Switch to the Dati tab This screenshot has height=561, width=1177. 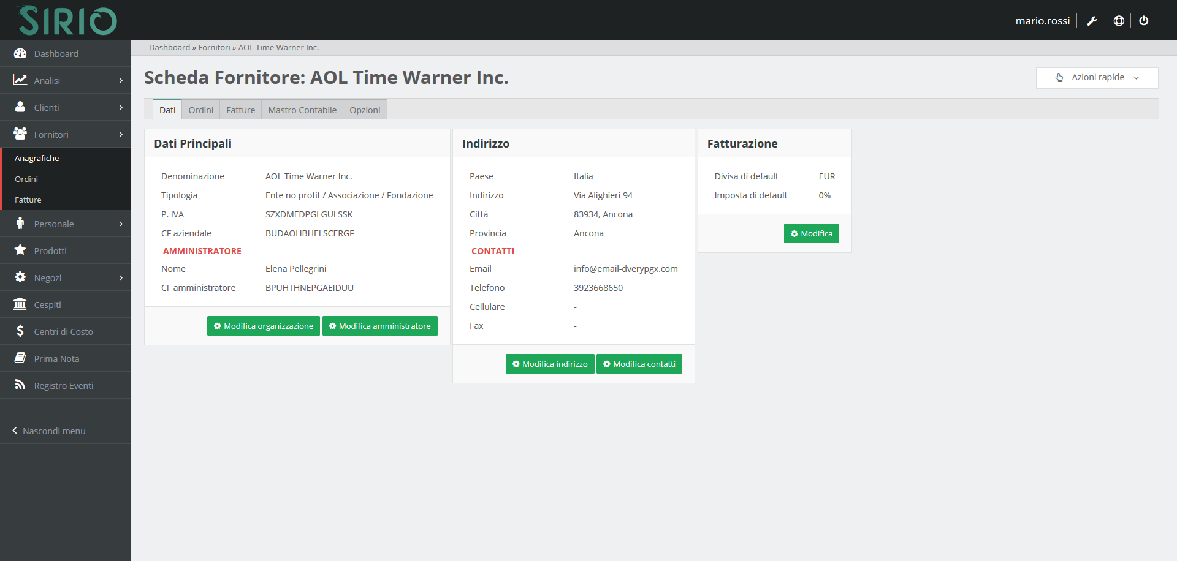(x=167, y=110)
